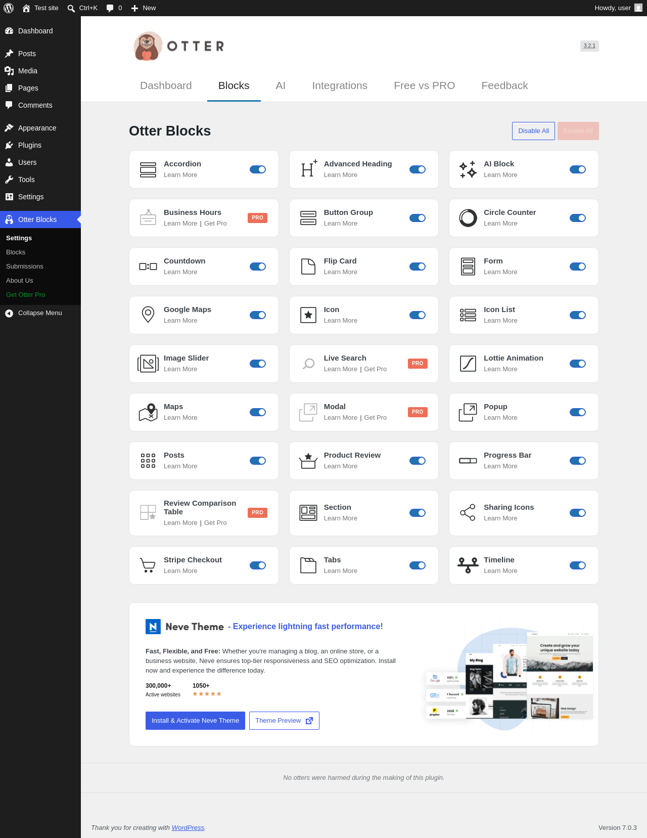
Task: Open the New content menu in admin bar
Action: point(144,8)
